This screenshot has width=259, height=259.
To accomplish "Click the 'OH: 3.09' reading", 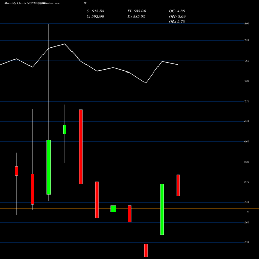I will point(177,17).
